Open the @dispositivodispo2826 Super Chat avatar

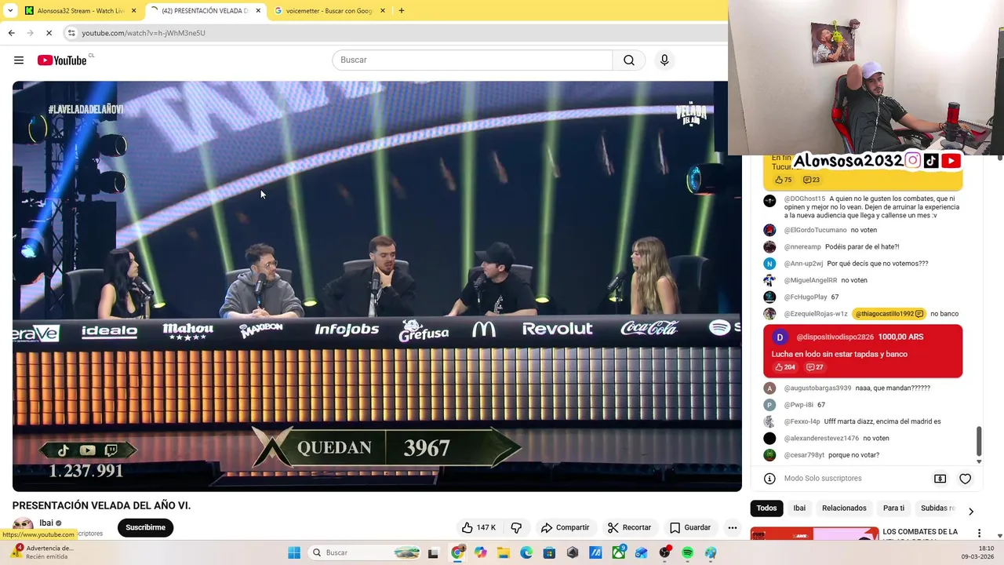[x=780, y=337]
